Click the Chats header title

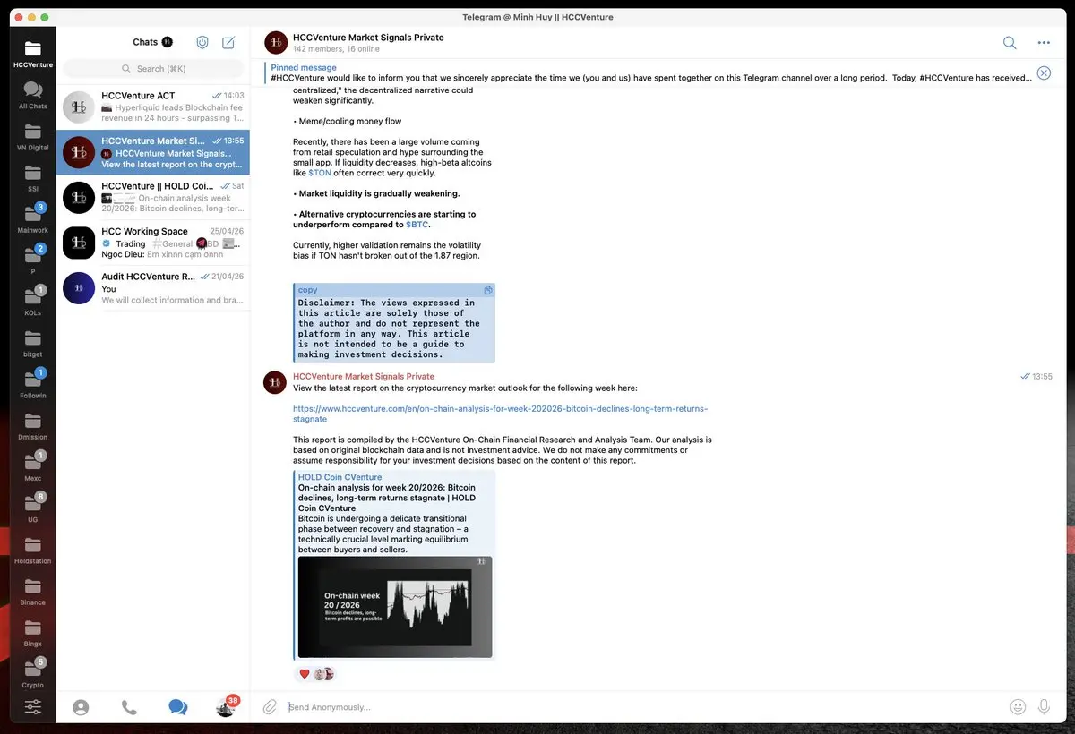click(x=145, y=42)
